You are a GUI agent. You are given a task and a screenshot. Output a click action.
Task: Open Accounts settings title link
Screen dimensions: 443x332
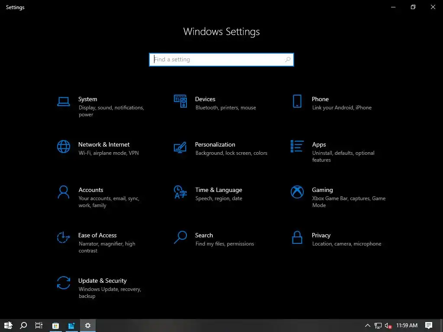[x=91, y=190]
